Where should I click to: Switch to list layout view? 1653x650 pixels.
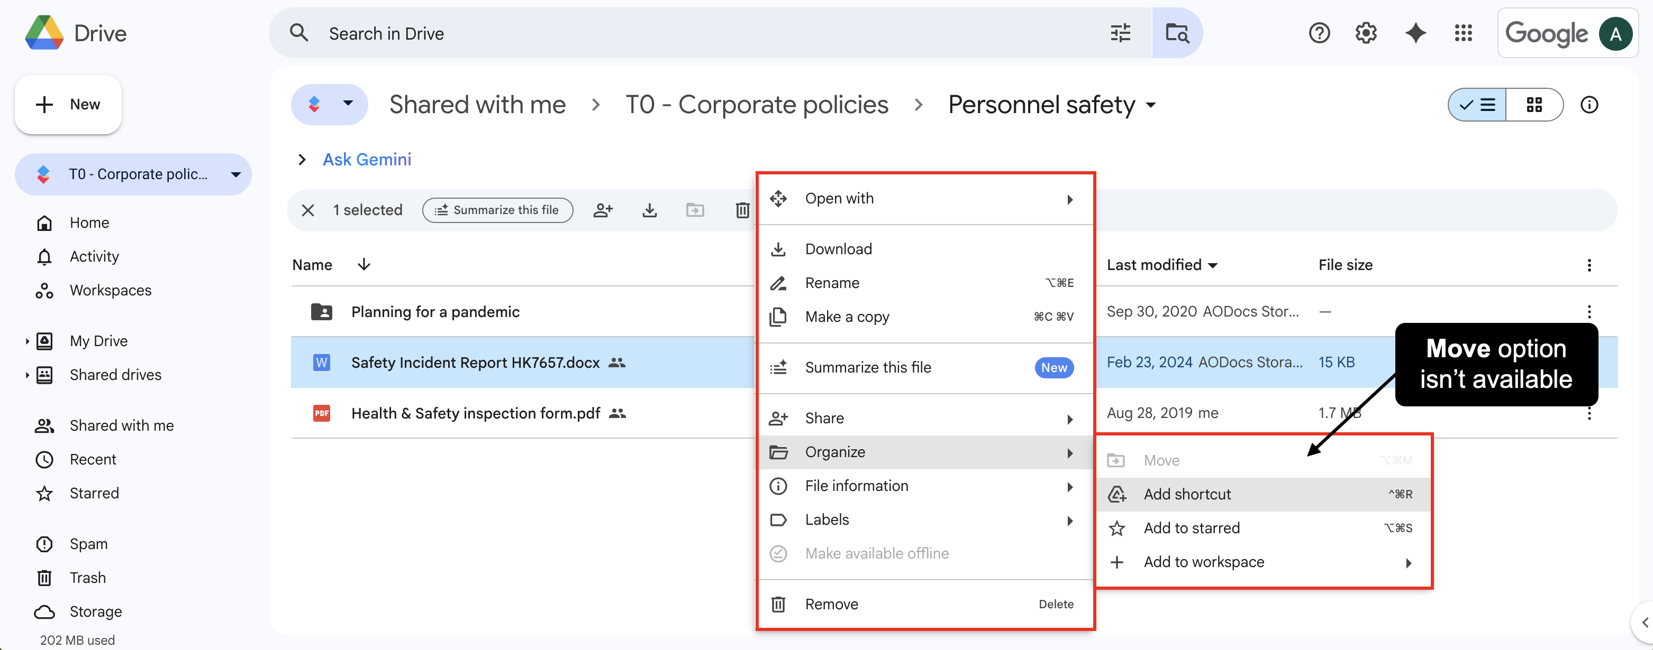1477,105
